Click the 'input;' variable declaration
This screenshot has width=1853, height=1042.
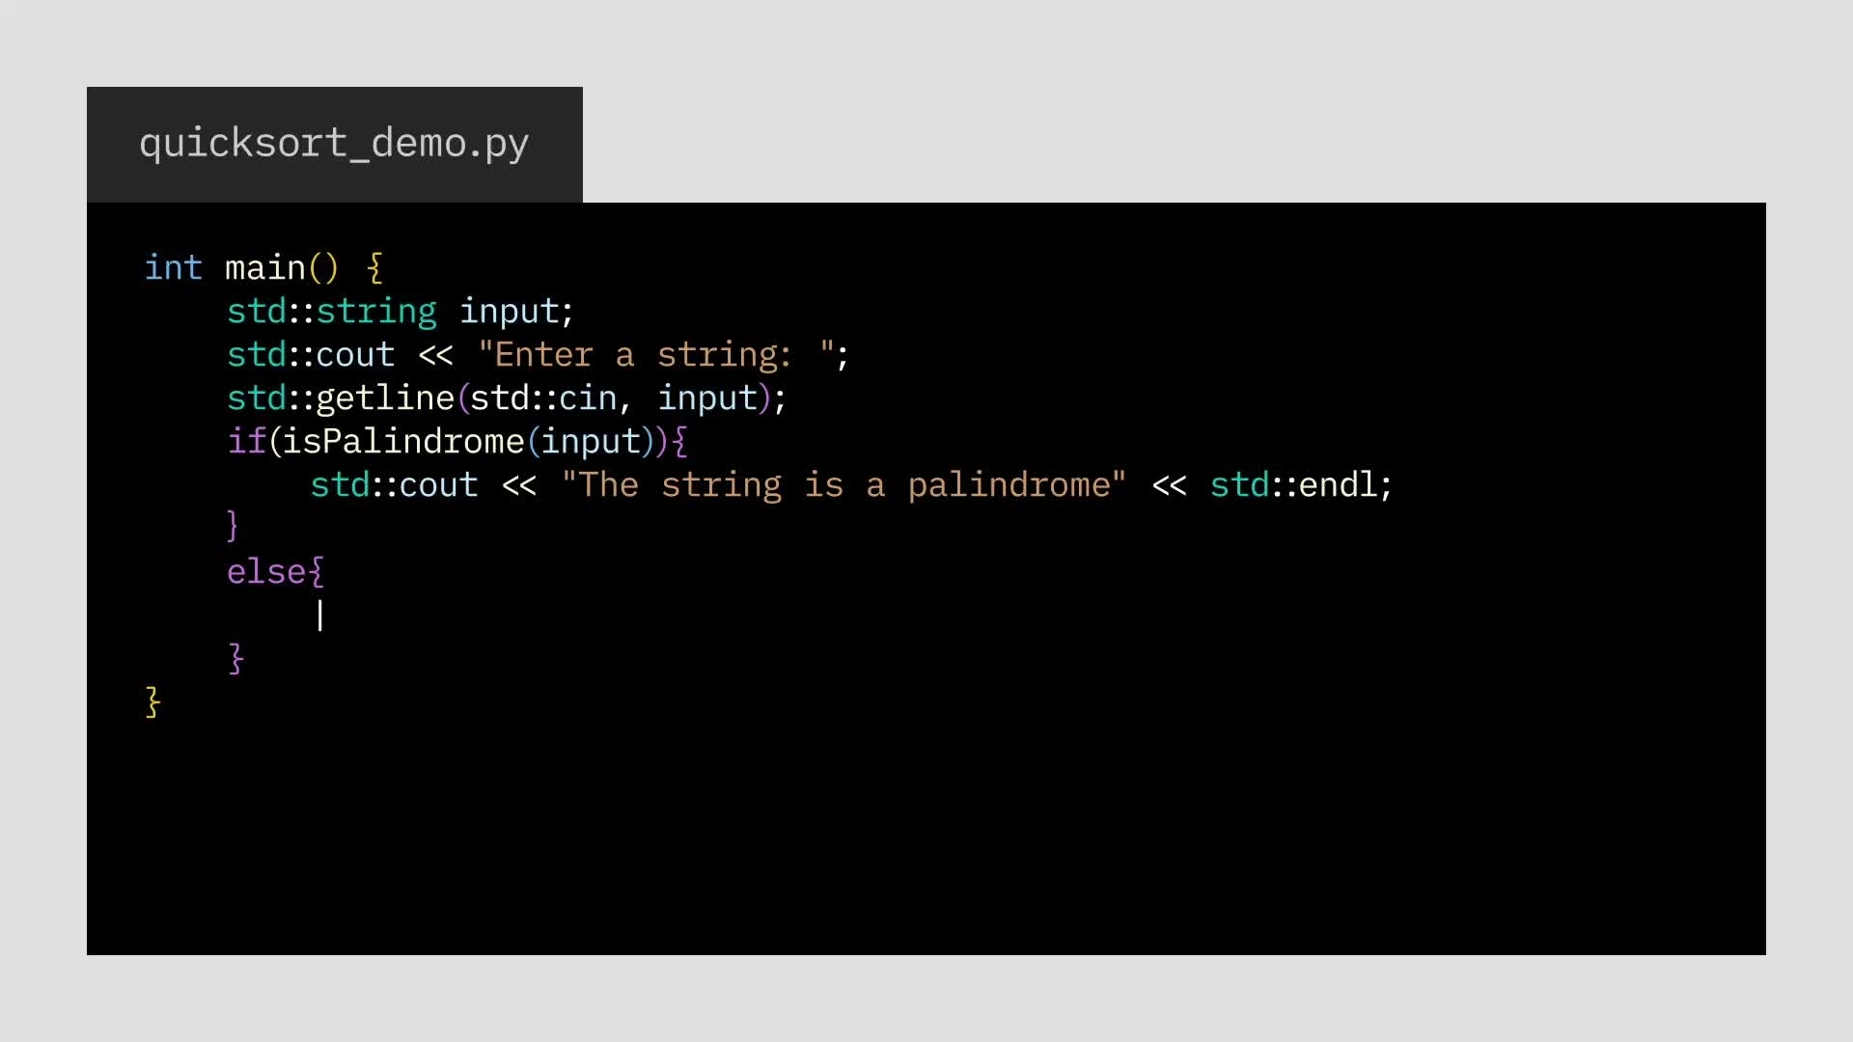(516, 311)
